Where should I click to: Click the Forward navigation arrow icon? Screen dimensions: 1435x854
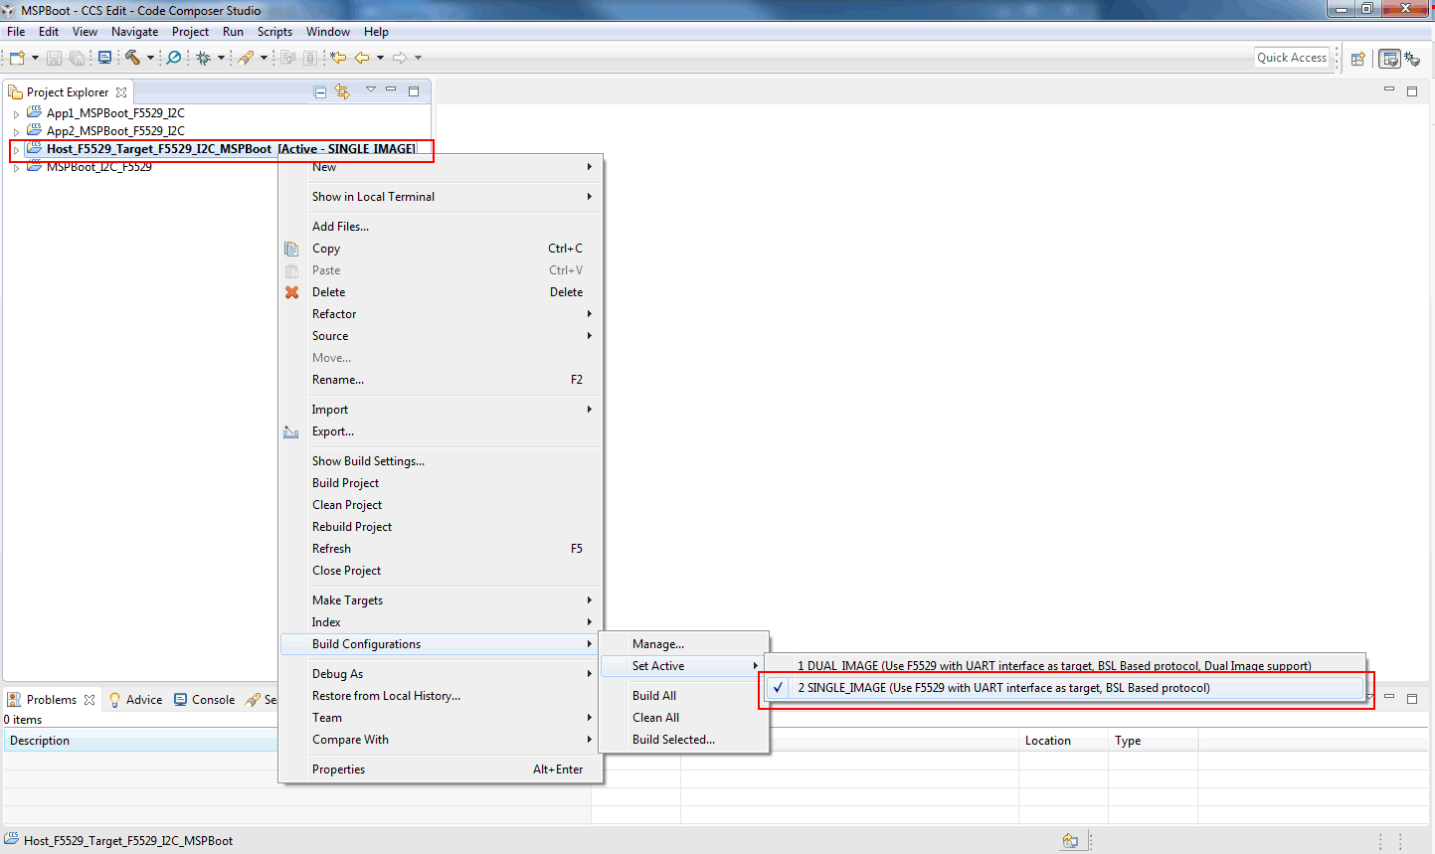(400, 58)
